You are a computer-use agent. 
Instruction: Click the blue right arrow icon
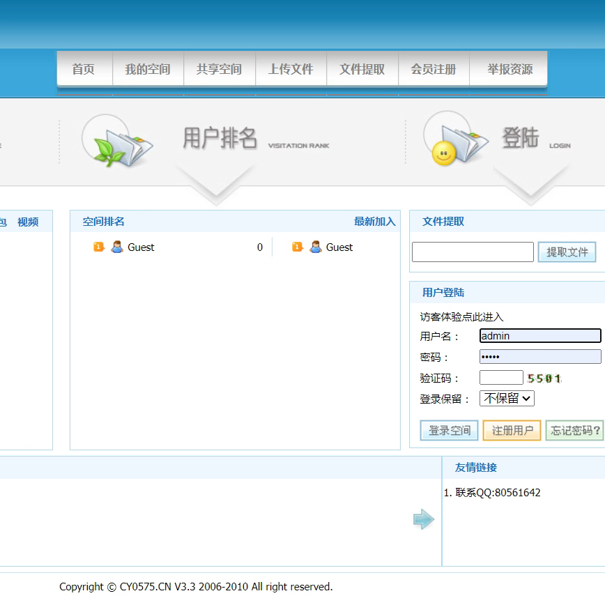click(424, 519)
